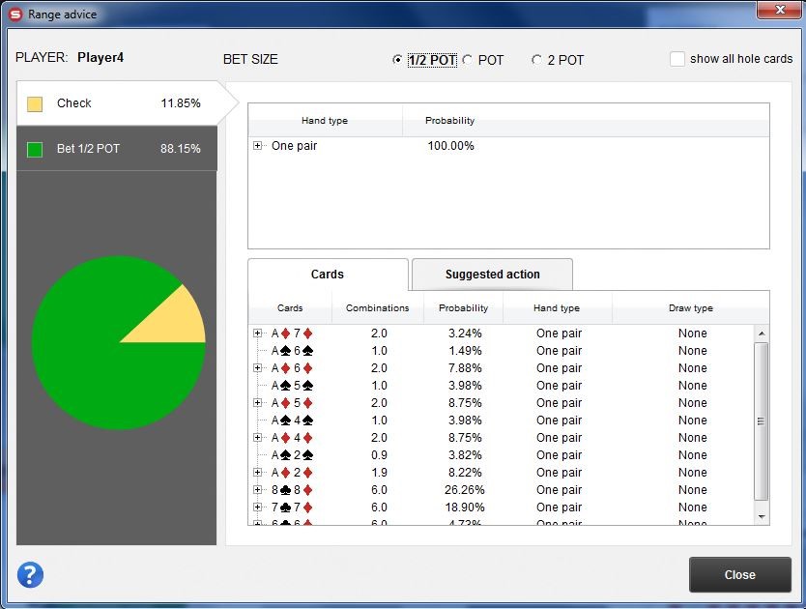Image resolution: width=806 pixels, height=609 pixels.
Task: Sort by the Combinations column header
Action: click(x=377, y=308)
